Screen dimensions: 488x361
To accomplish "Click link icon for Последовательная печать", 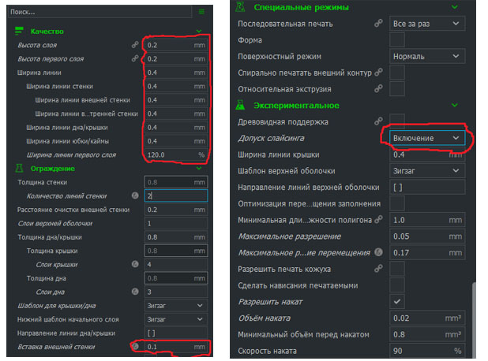I will click(378, 24).
